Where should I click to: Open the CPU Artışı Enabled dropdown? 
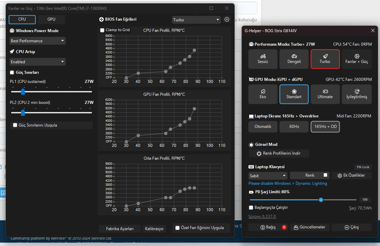(38, 62)
